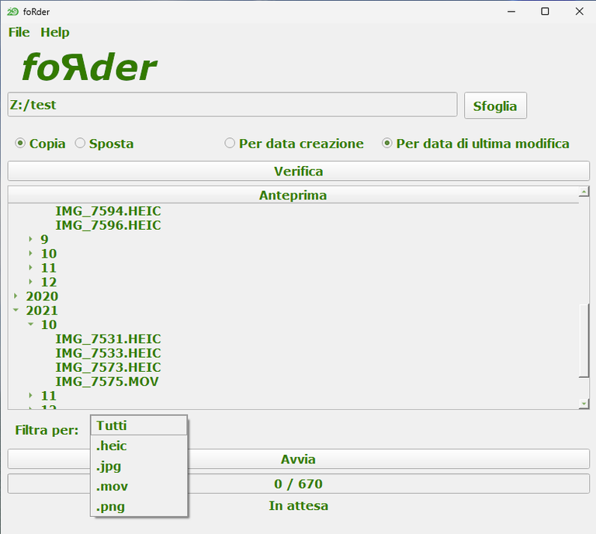Click the Anteprima column header
The width and height of the screenshot is (596, 534).
click(293, 195)
